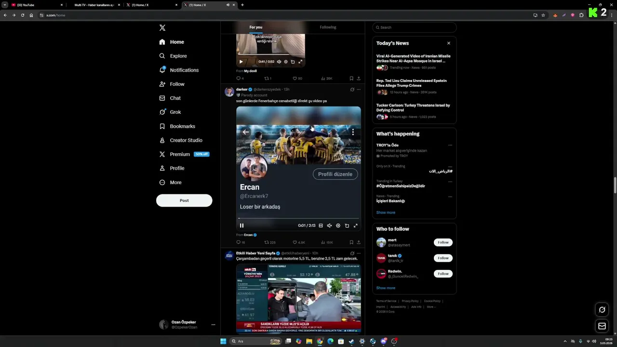Share the My devil post
Screen dimensions: 617x347
(359, 78)
